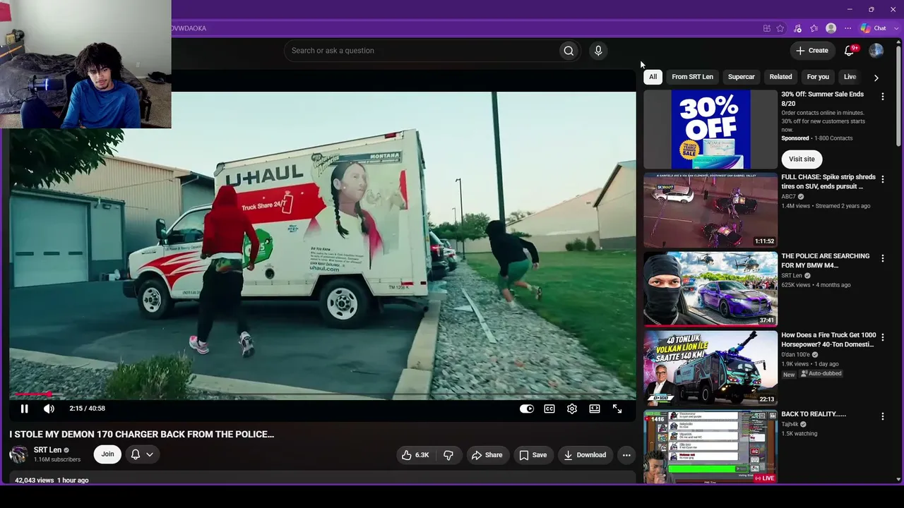Screen dimensions: 904x508
Task: Open the browser apps/extensions icon in address bar
Action: click(767, 28)
